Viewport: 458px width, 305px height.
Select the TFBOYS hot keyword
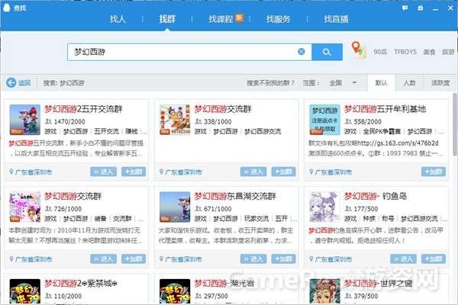pyautogui.click(x=405, y=52)
